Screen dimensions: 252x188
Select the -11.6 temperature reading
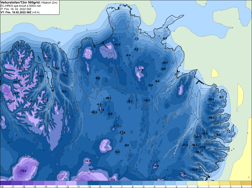point(101,110)
